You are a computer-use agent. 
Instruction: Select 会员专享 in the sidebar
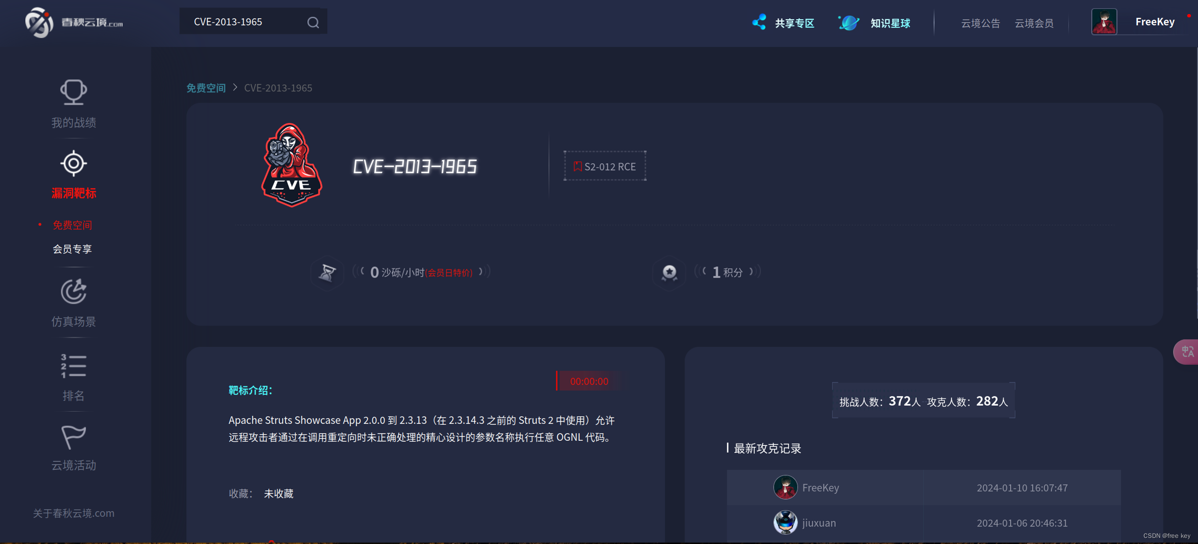click(72, 249)
